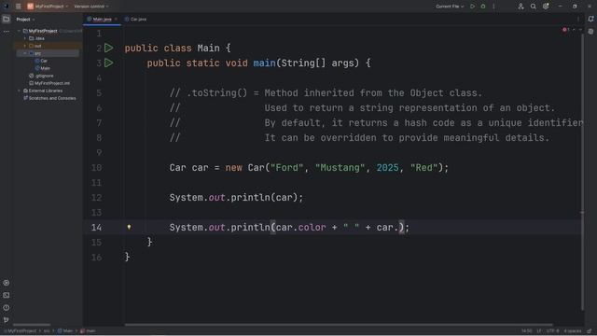Select the Main class in project tree

click(x=42, y=68)
